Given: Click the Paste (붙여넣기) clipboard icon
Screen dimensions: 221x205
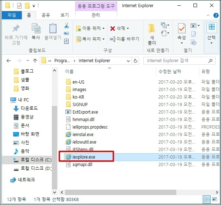Looking at the screenshot, I should point(53,28).
